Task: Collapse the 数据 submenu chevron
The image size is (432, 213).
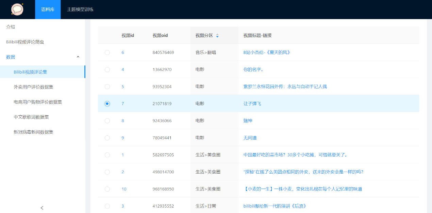Action: 78,57
